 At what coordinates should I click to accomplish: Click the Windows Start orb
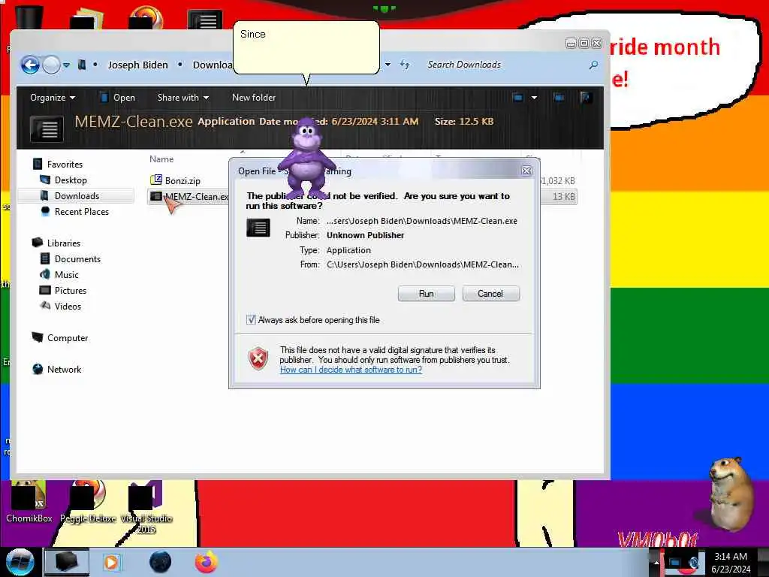20,562
